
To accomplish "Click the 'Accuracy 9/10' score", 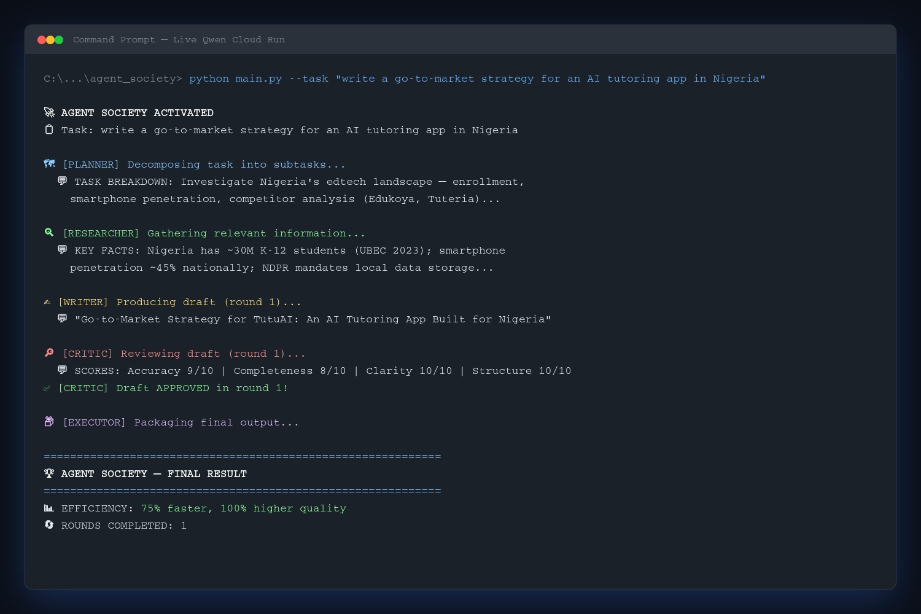I will coord(171,371).
